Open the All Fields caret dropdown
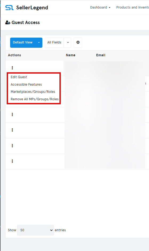The image size is (149, 251). tap(68, 43)
